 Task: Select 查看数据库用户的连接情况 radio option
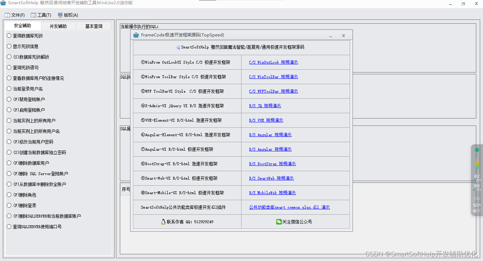tap(35, 78)
